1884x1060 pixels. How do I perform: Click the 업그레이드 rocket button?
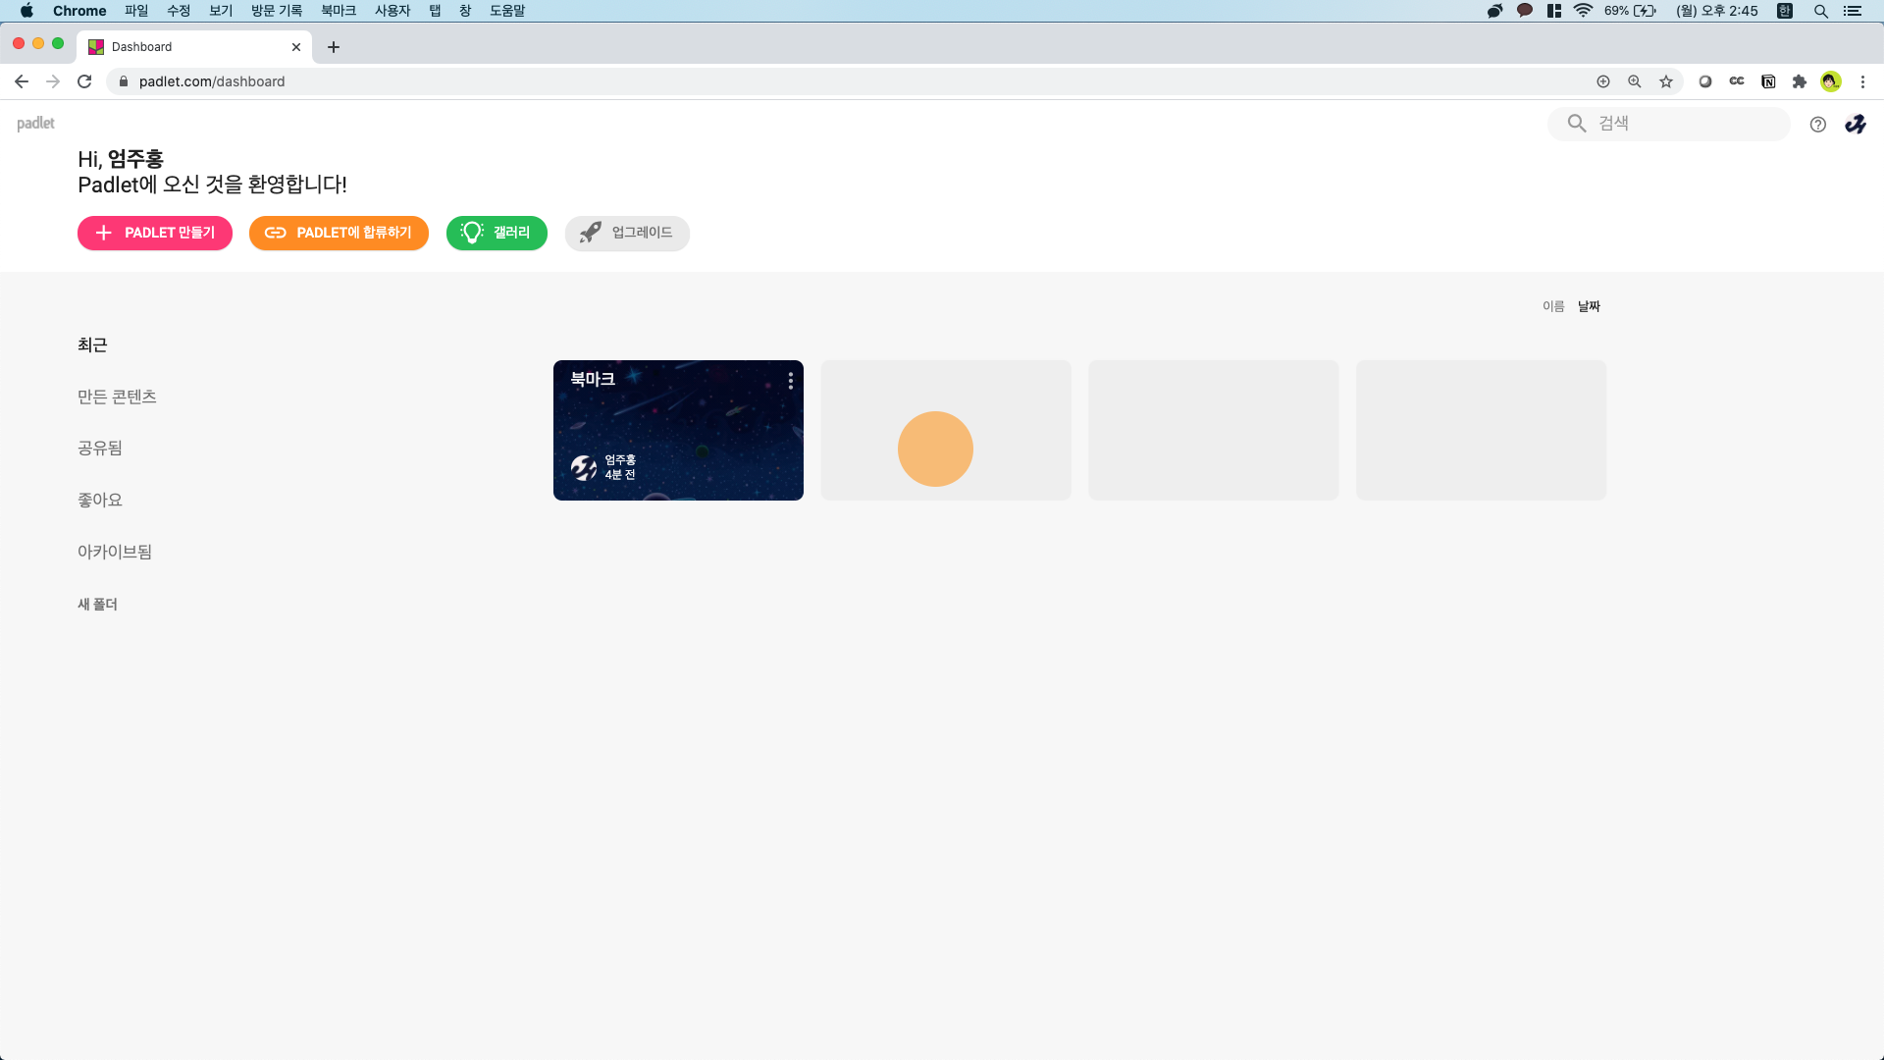click(x=627, y=233)
